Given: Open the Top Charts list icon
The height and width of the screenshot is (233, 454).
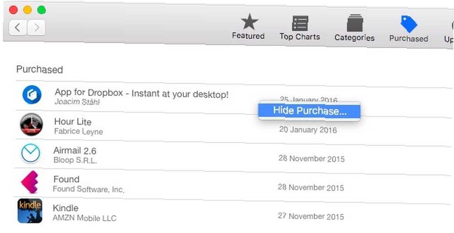Looking at the screenshot, I should point(300,23).
